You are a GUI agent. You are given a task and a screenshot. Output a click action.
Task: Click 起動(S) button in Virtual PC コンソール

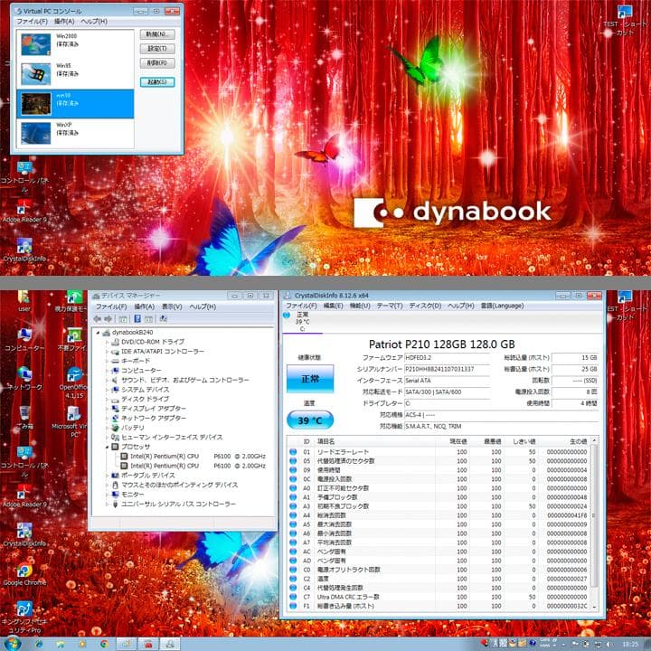point(157,82)
